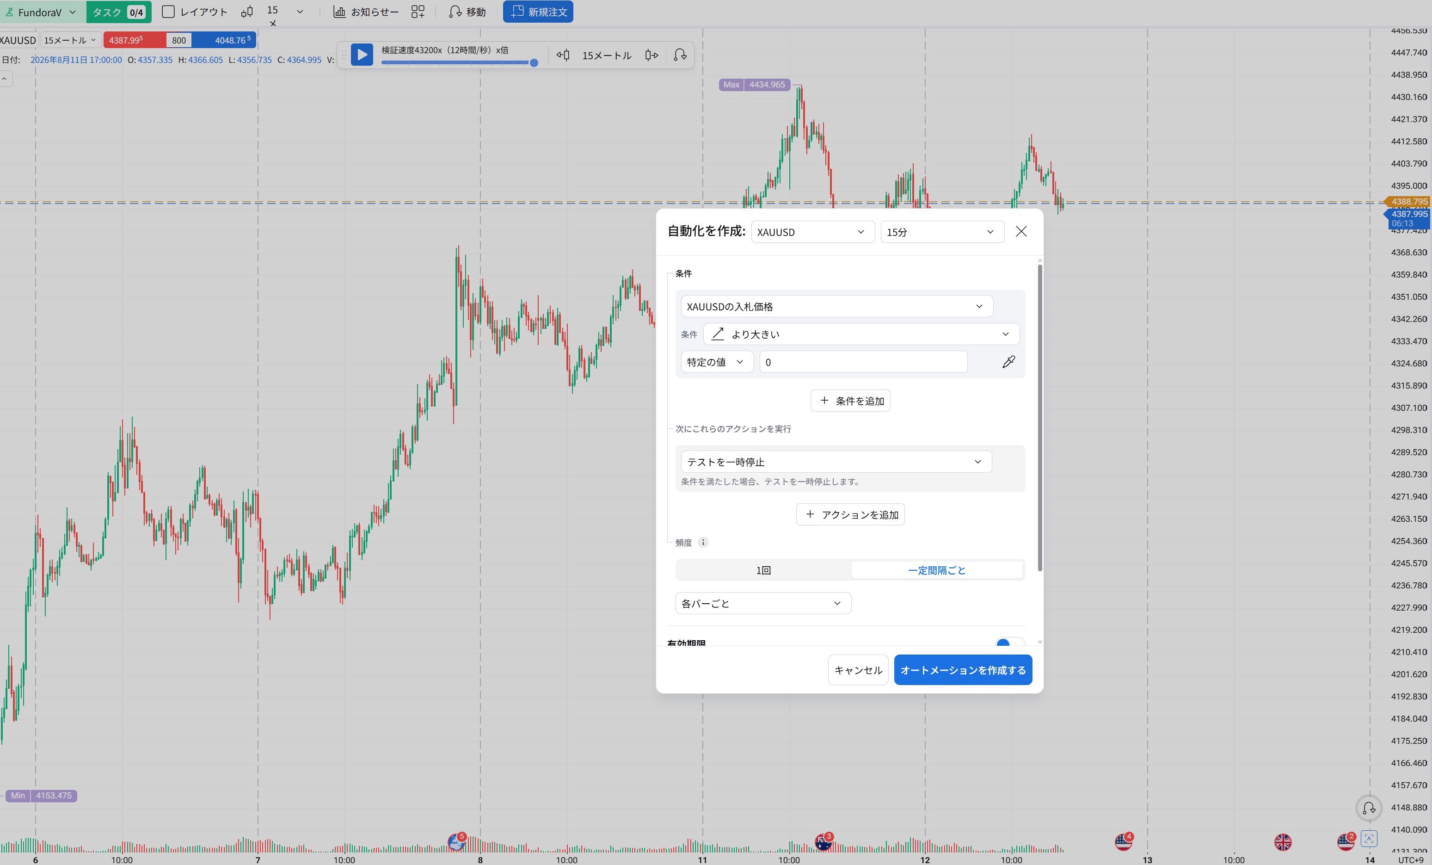Close the automation dialog with X
The image size is (1432, 865).
pos(1021,231)
